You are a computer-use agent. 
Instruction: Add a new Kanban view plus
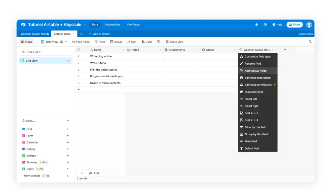68,156
